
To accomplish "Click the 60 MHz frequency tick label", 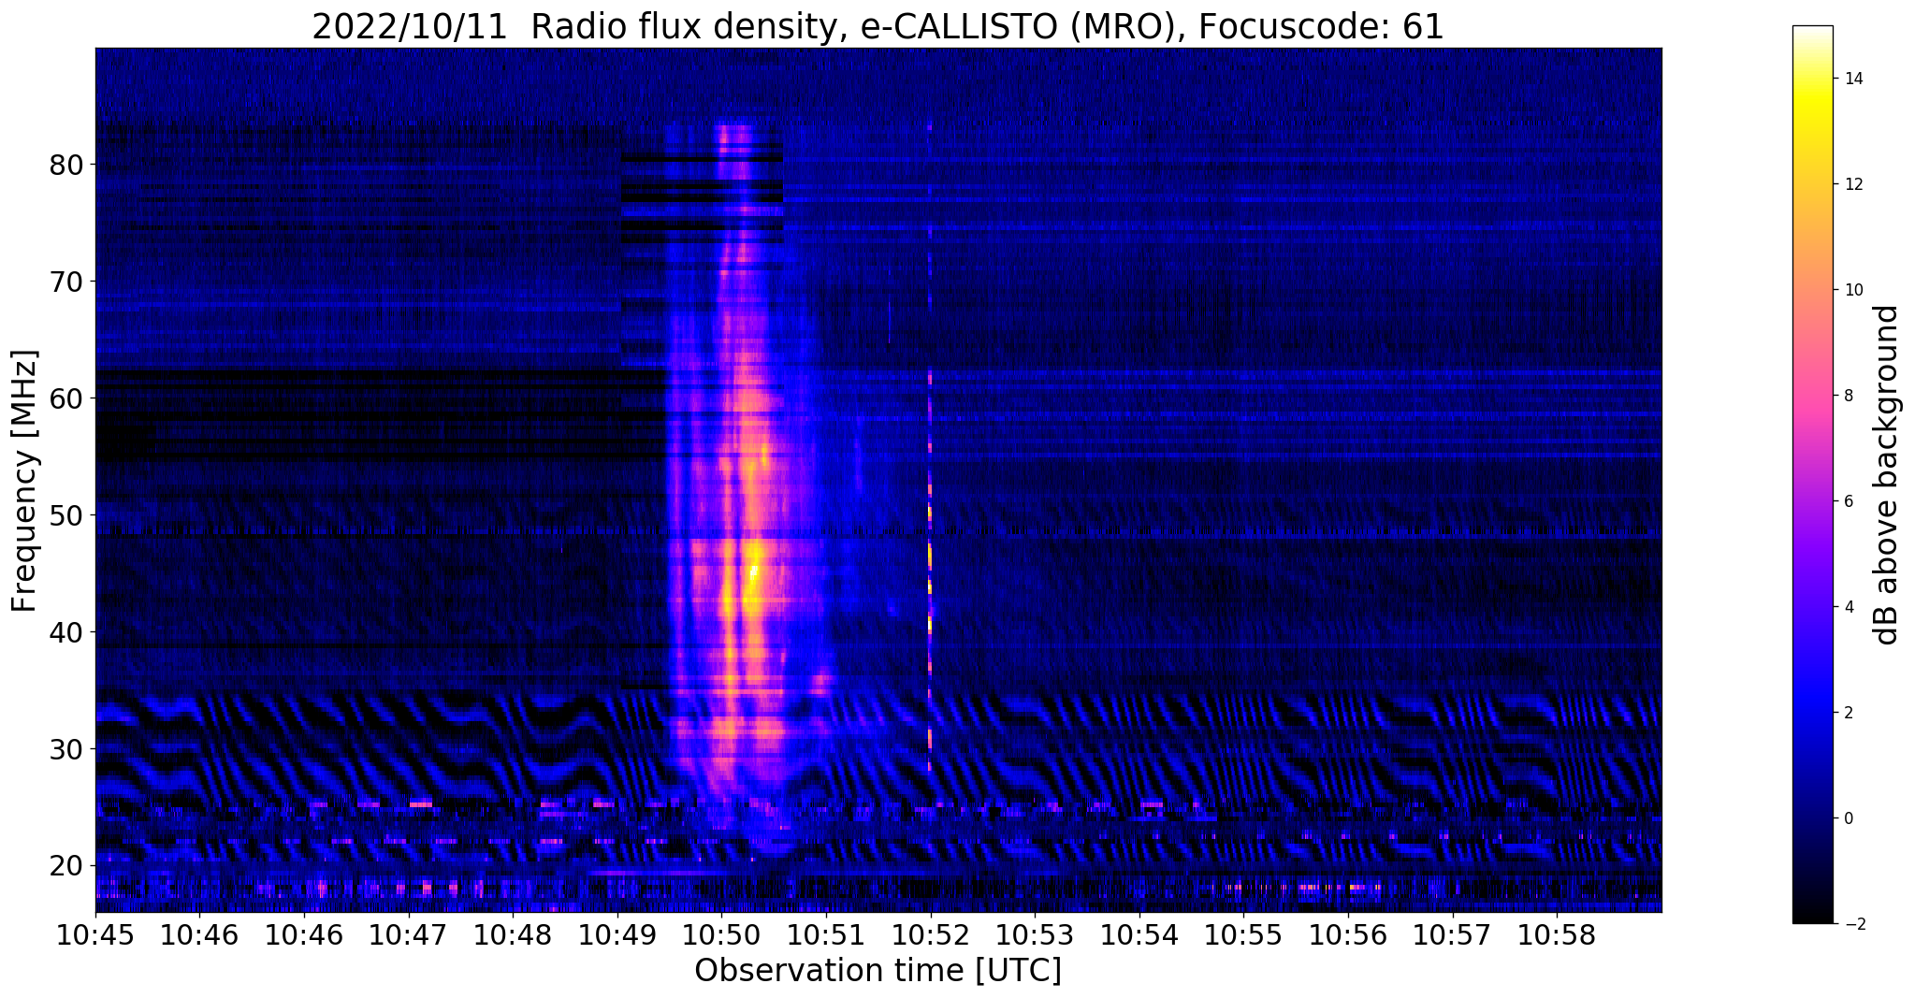I will coord(65,398).
